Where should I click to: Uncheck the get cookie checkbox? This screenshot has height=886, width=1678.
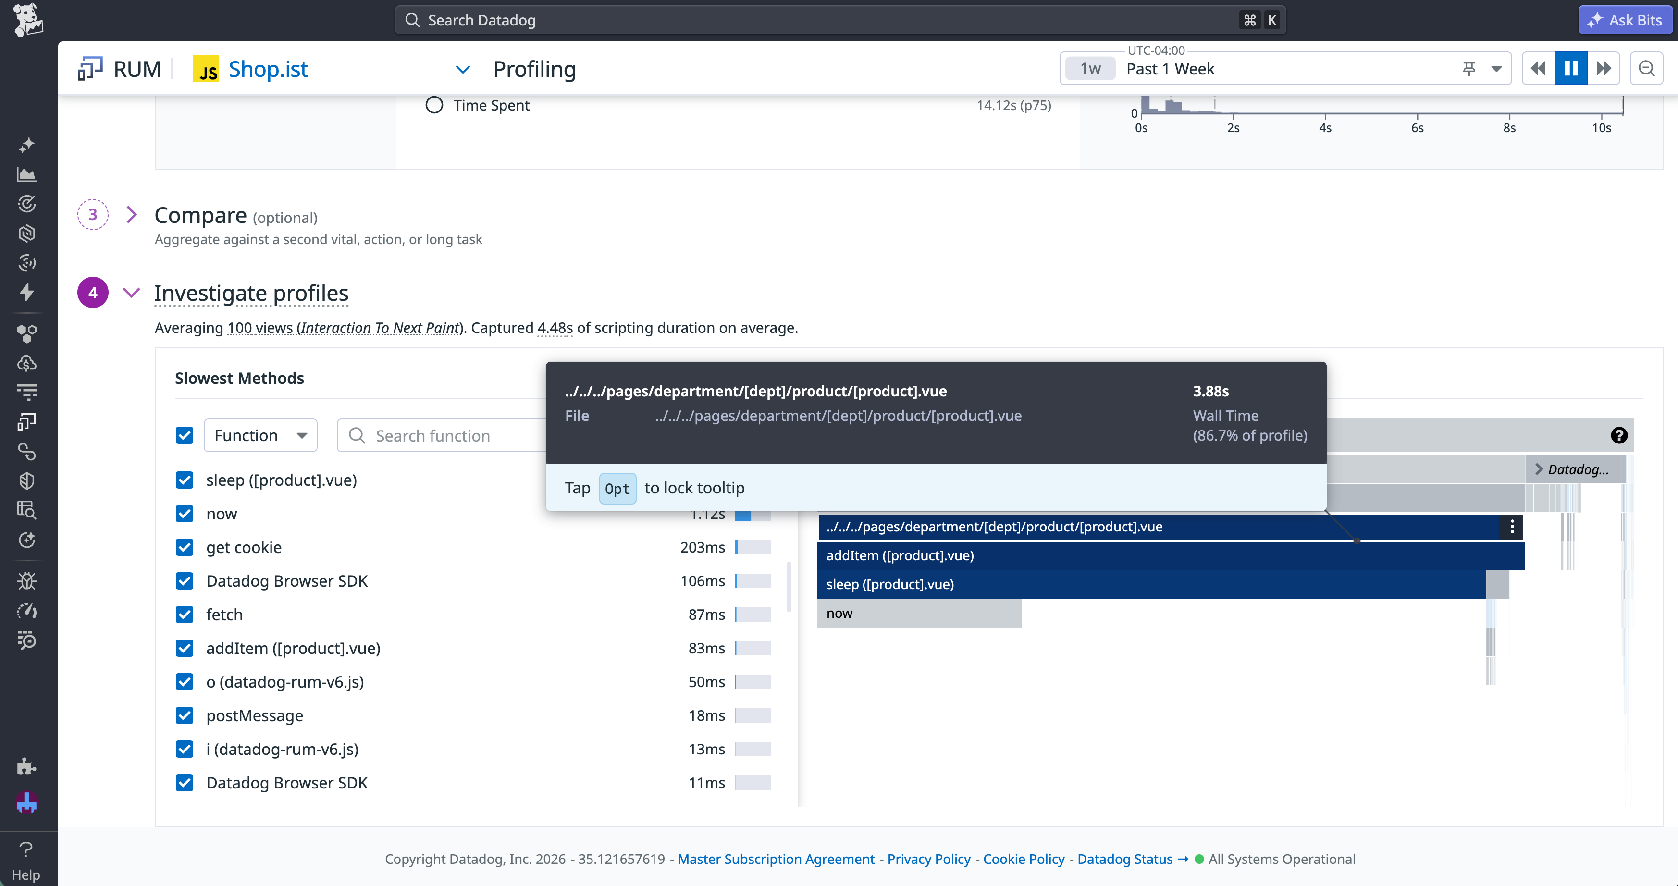click(185, 547)
